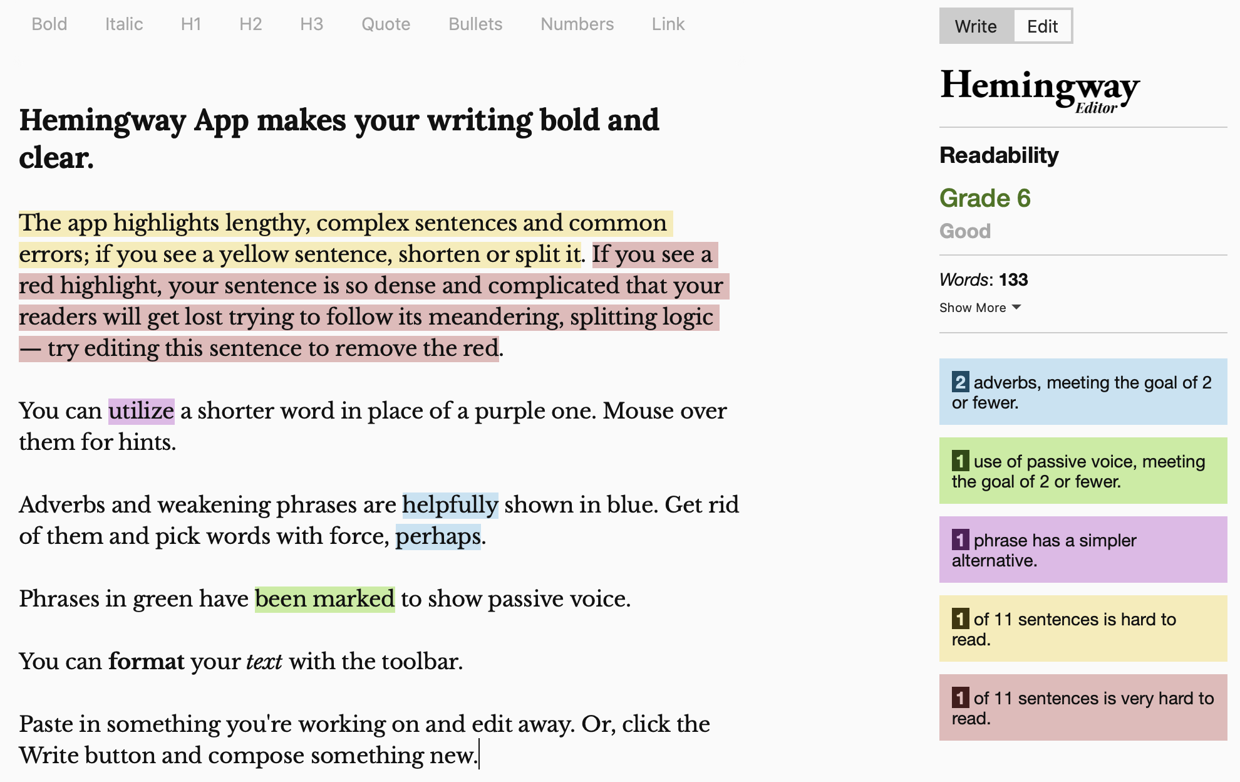1240x782 pixels.
Task: Click the Show More dropdown arrow
Action: pos(1016,307)
